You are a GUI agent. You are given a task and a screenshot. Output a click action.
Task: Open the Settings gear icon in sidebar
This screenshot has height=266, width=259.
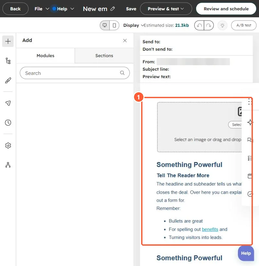click(x=8, y=145)
